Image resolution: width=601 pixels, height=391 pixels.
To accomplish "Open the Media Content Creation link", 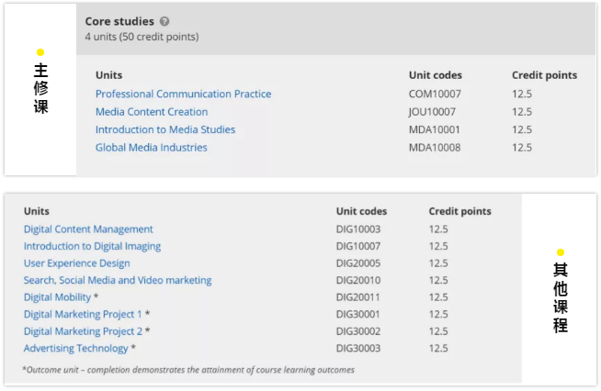I will [152, 112].
